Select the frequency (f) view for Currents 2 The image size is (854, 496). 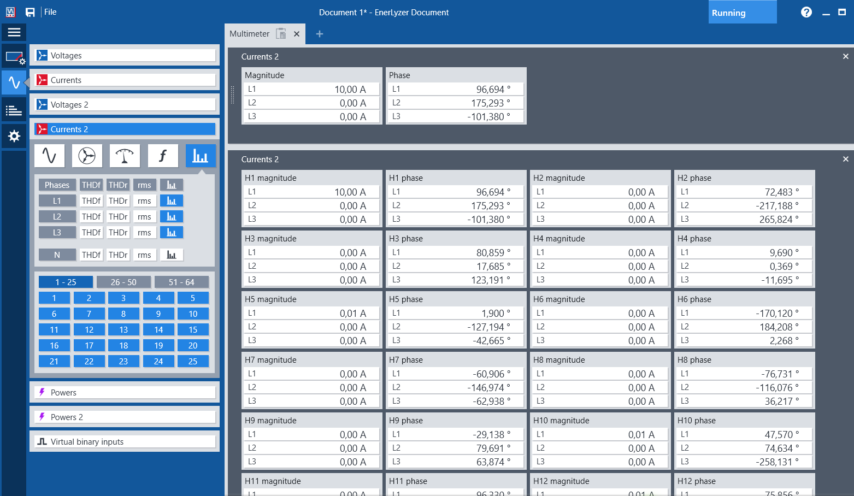[x=163, y=156]
